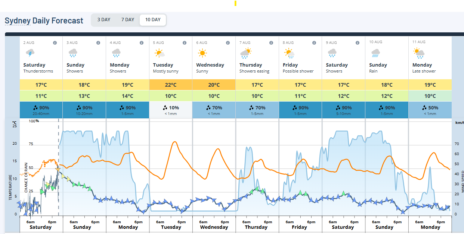Click the dashed current-time marker on the chart
This screenshot has height=234, width=464.
59,167
